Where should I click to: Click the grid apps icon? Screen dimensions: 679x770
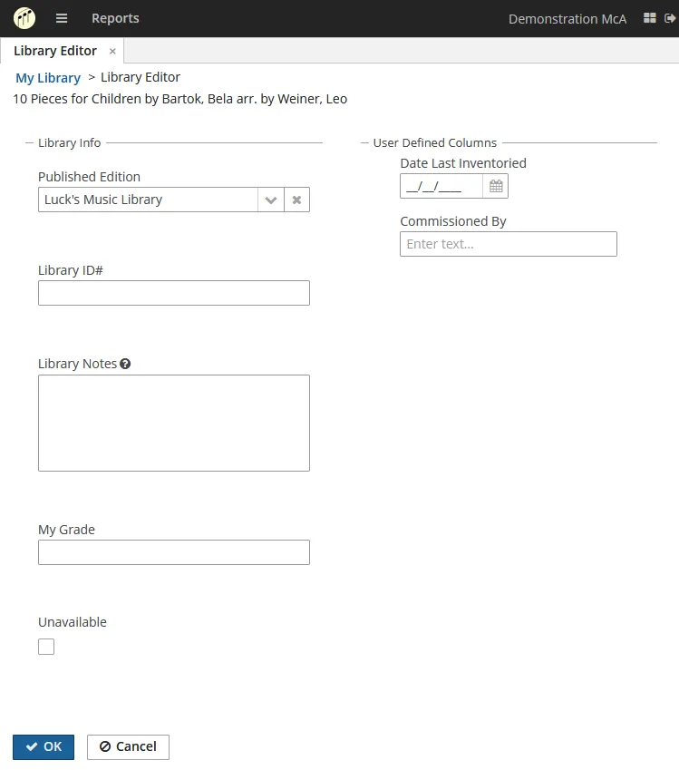point(650,18)
